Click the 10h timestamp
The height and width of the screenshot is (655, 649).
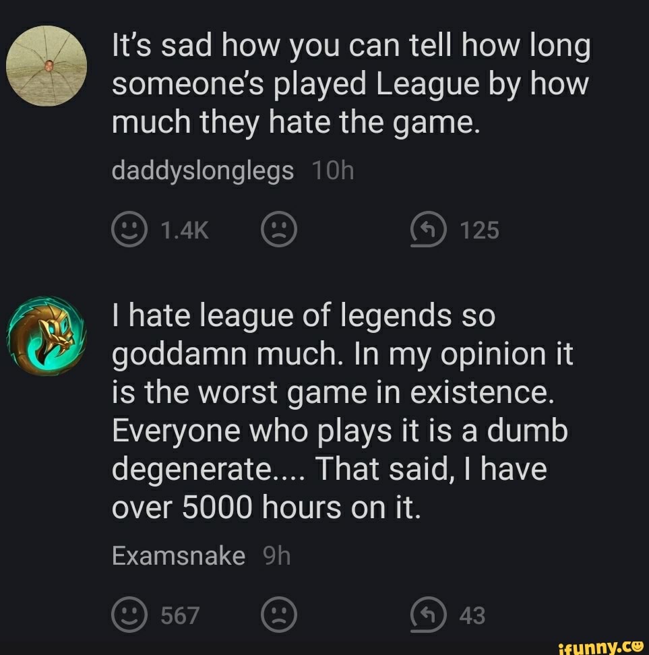333,171
